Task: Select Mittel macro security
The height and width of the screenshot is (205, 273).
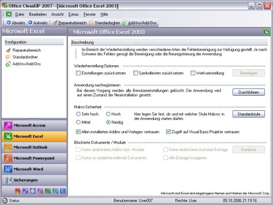Action: [x=78, y=122]
